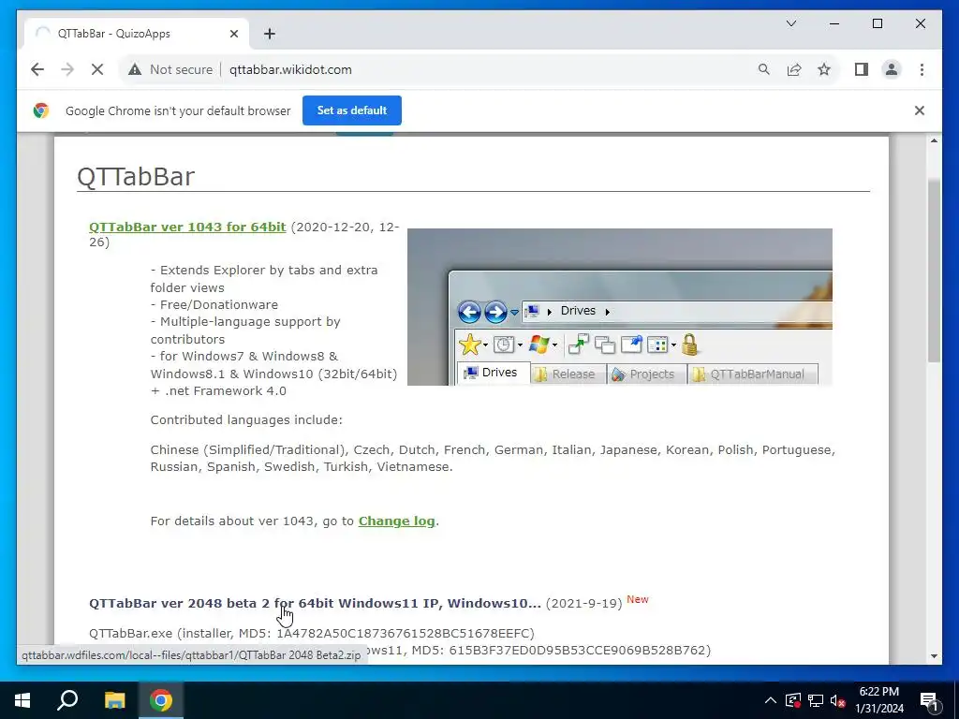Click the address bar URL qttabbar.wikidot.com

pyautogui.click(x=290, y=69)
